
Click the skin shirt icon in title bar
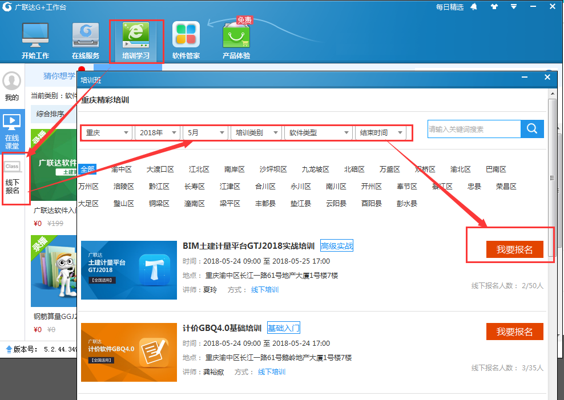494,7
